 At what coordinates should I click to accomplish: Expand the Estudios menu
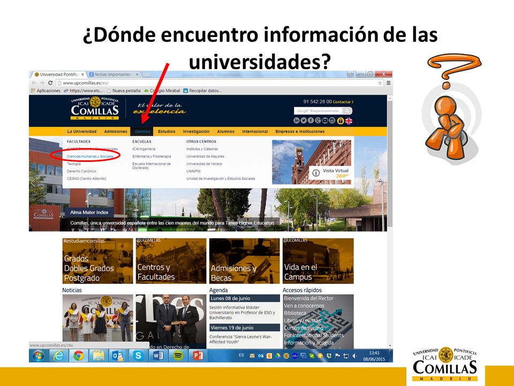click(x=167, y=132)
